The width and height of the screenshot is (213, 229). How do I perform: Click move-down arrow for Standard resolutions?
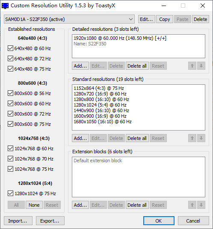pyautogui.click(x=201, y=138)
